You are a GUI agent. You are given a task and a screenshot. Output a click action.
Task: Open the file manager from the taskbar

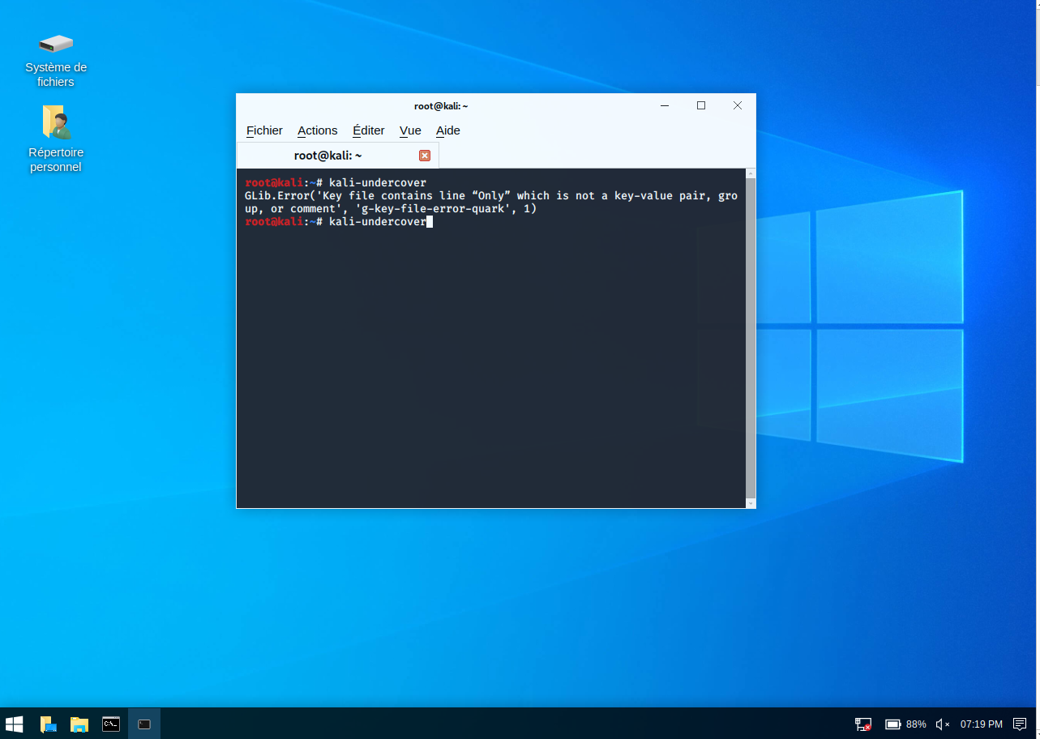(x=79, y=724)
